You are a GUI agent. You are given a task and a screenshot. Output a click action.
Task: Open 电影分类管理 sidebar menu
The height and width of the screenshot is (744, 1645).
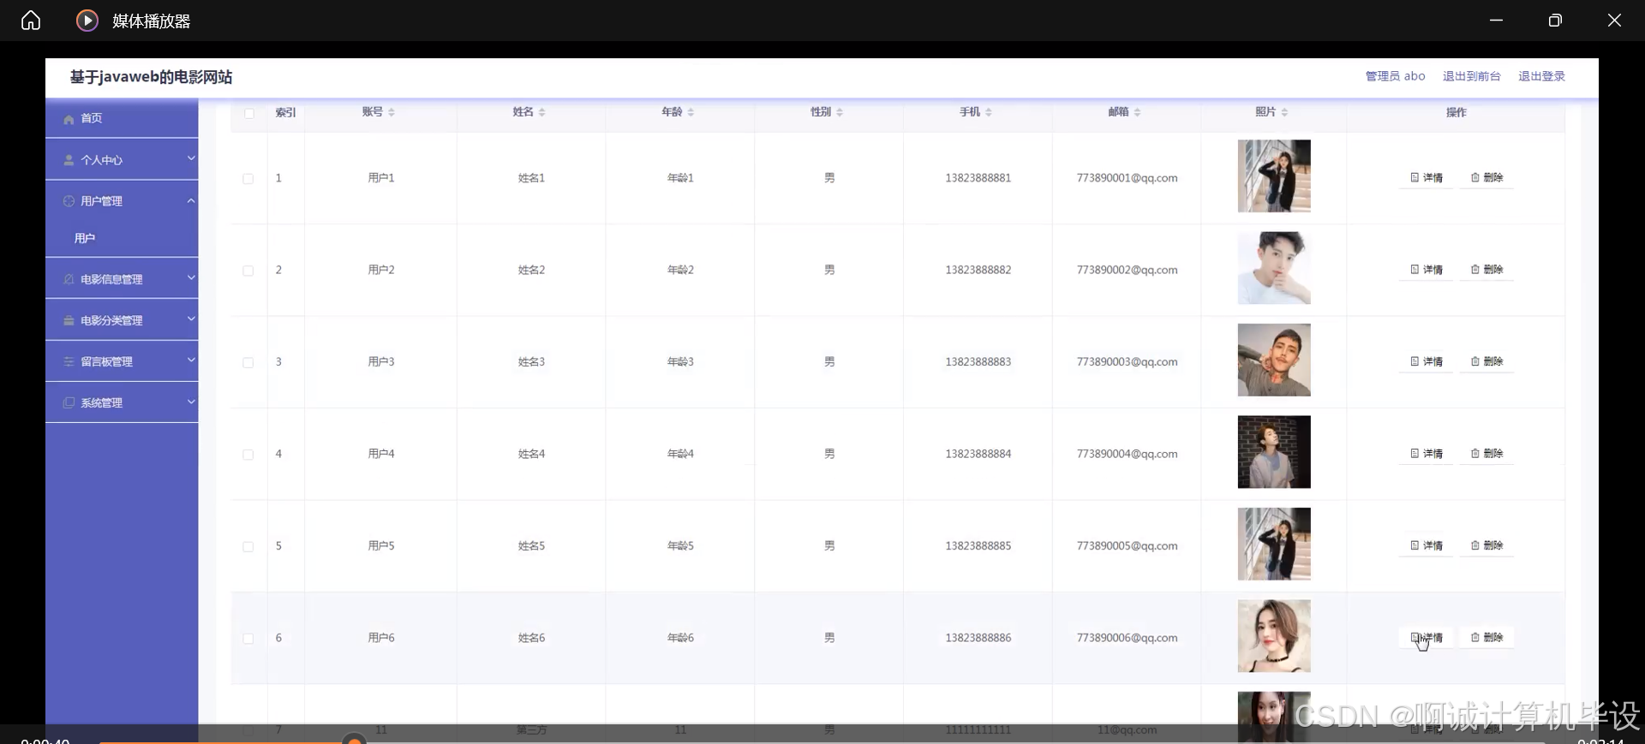(x=122, y=320)
